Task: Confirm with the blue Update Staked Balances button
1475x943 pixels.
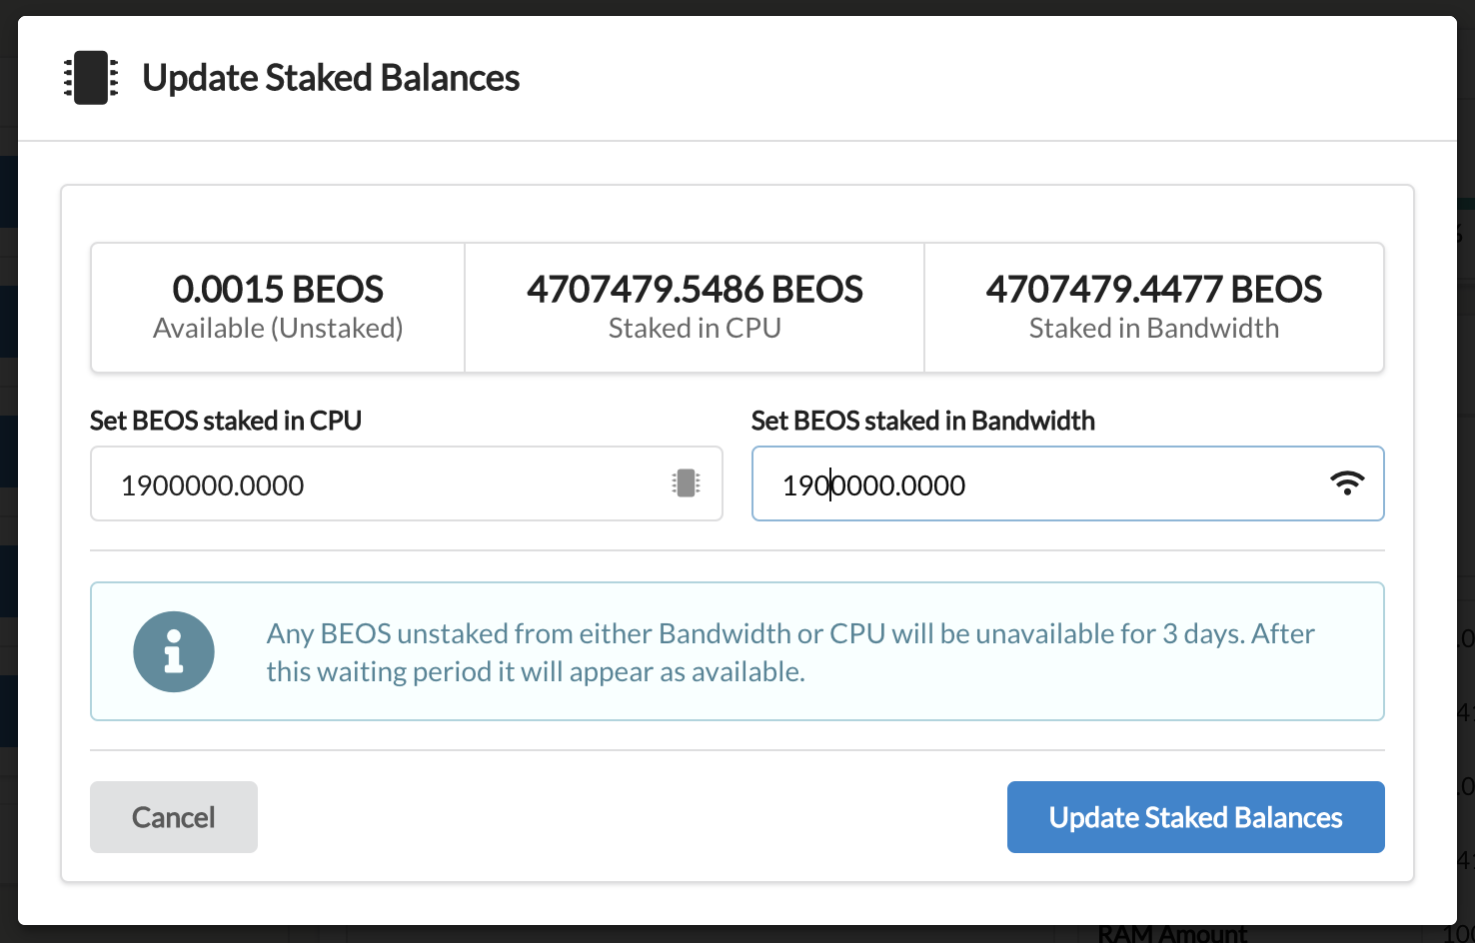Action: 1195,817
